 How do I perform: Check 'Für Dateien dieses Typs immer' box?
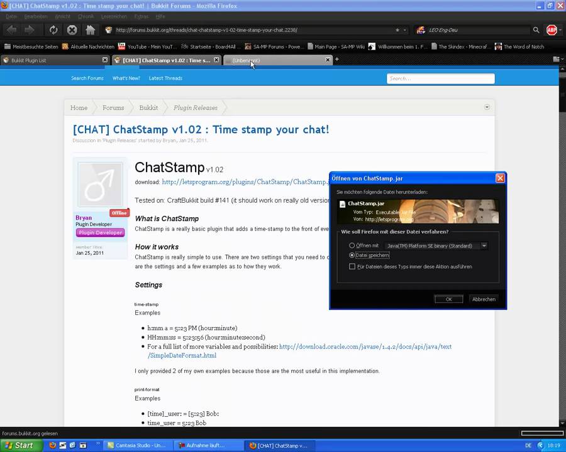[x=352, y=267]
